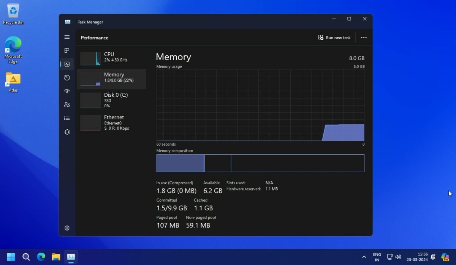This screenshot has height=265, width=456.
Task: Click the Windows Start button
Action: (11, 257)
